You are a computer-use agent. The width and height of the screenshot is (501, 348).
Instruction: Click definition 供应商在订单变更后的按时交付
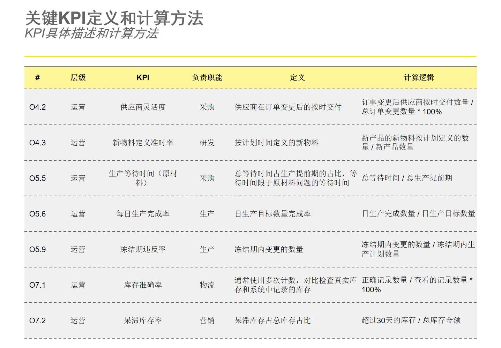[288, 107]
